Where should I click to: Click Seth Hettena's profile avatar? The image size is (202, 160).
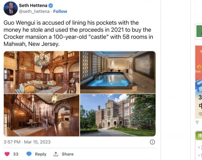tap(10, 8)
